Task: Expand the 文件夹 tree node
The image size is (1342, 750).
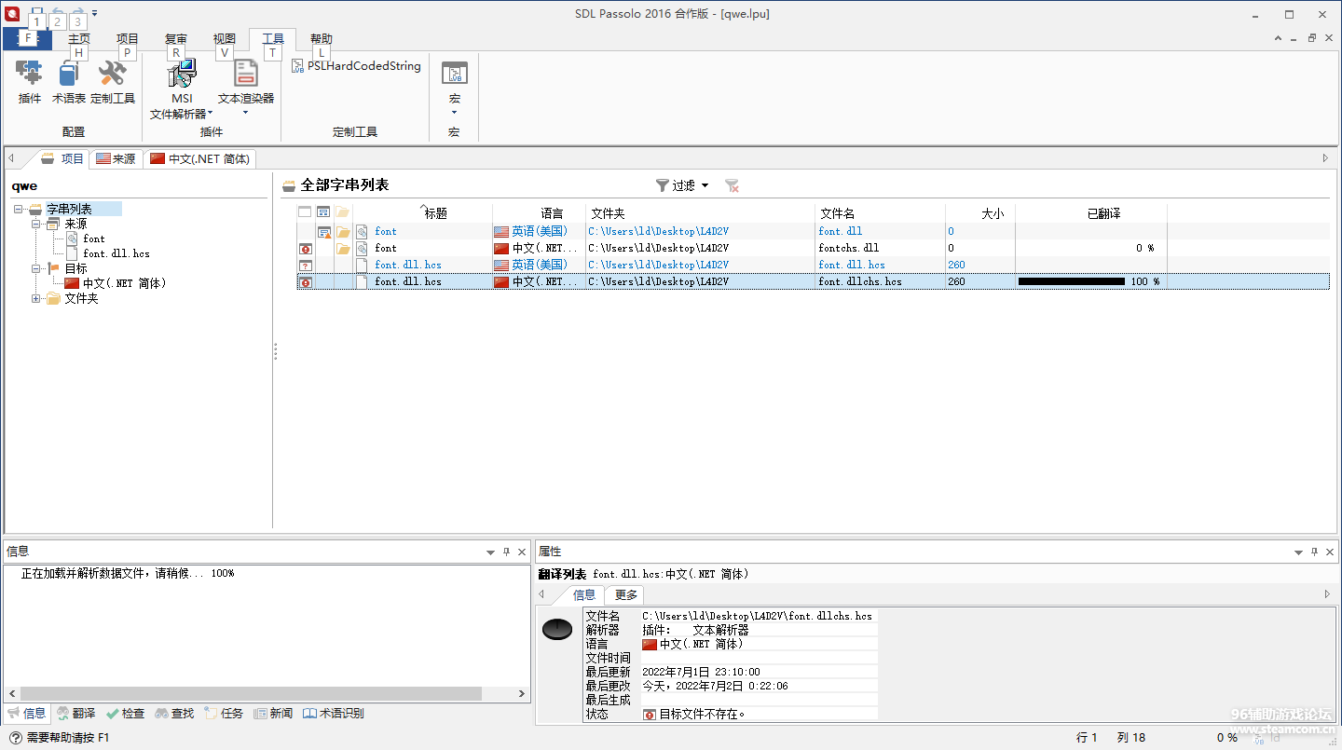Action: coord(36,299)
